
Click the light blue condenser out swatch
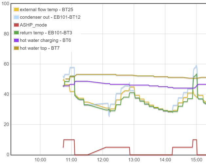coord(16,17)
